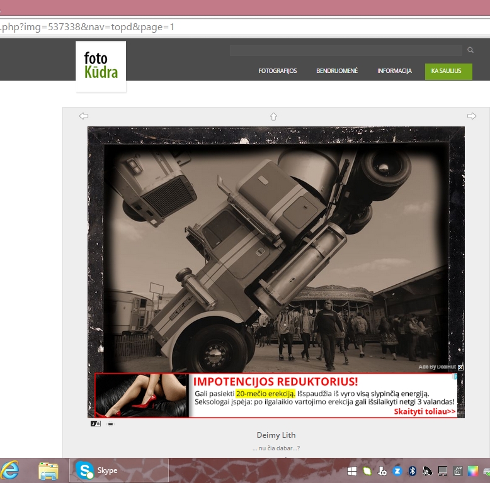Viewport: 490px width, 483px height.
Task: Open the fotoKūdra logo home link
Action: [101, 65]
